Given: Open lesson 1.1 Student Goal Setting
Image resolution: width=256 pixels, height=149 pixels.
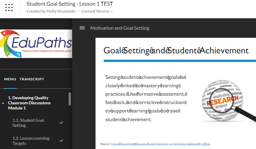Looking at the screenshot, I should coord(28,123).
